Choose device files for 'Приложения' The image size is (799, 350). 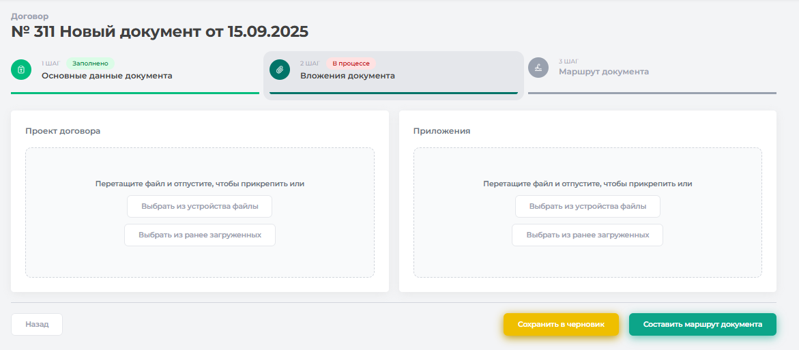[x=587, y=206]
